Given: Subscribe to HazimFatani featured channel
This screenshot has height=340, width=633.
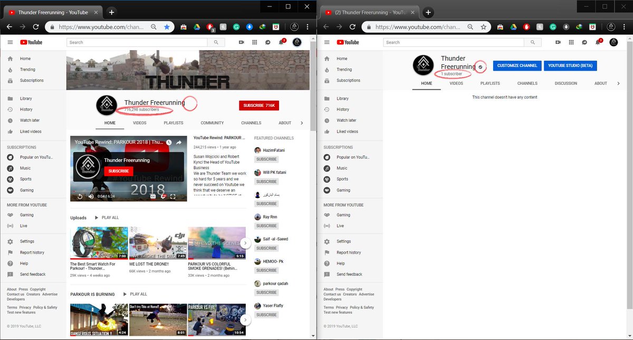Looking at the screenshot, I should (x=266, y=159).
